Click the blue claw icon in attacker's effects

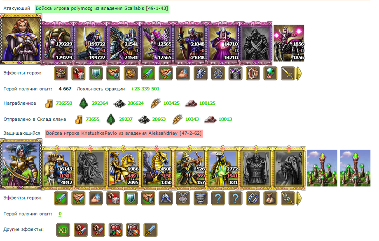(x=200, y=73)
